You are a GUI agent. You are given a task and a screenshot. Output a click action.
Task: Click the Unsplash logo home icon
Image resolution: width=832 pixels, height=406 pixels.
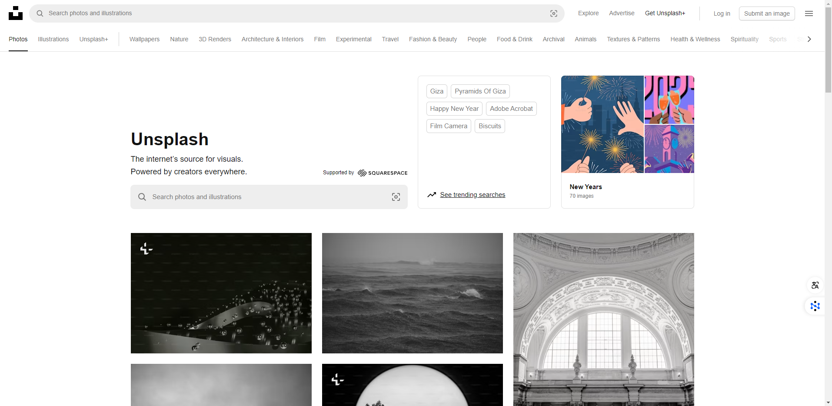[x=16, y=13]
